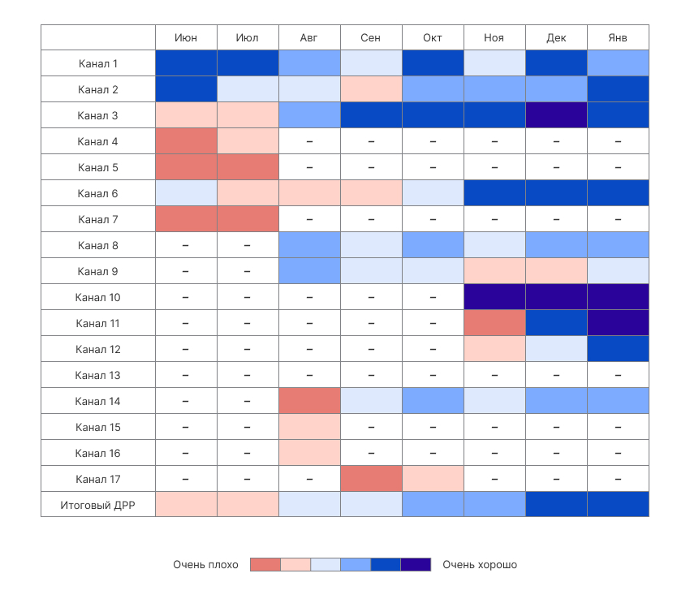Click the dark red legend swatch

265,565
